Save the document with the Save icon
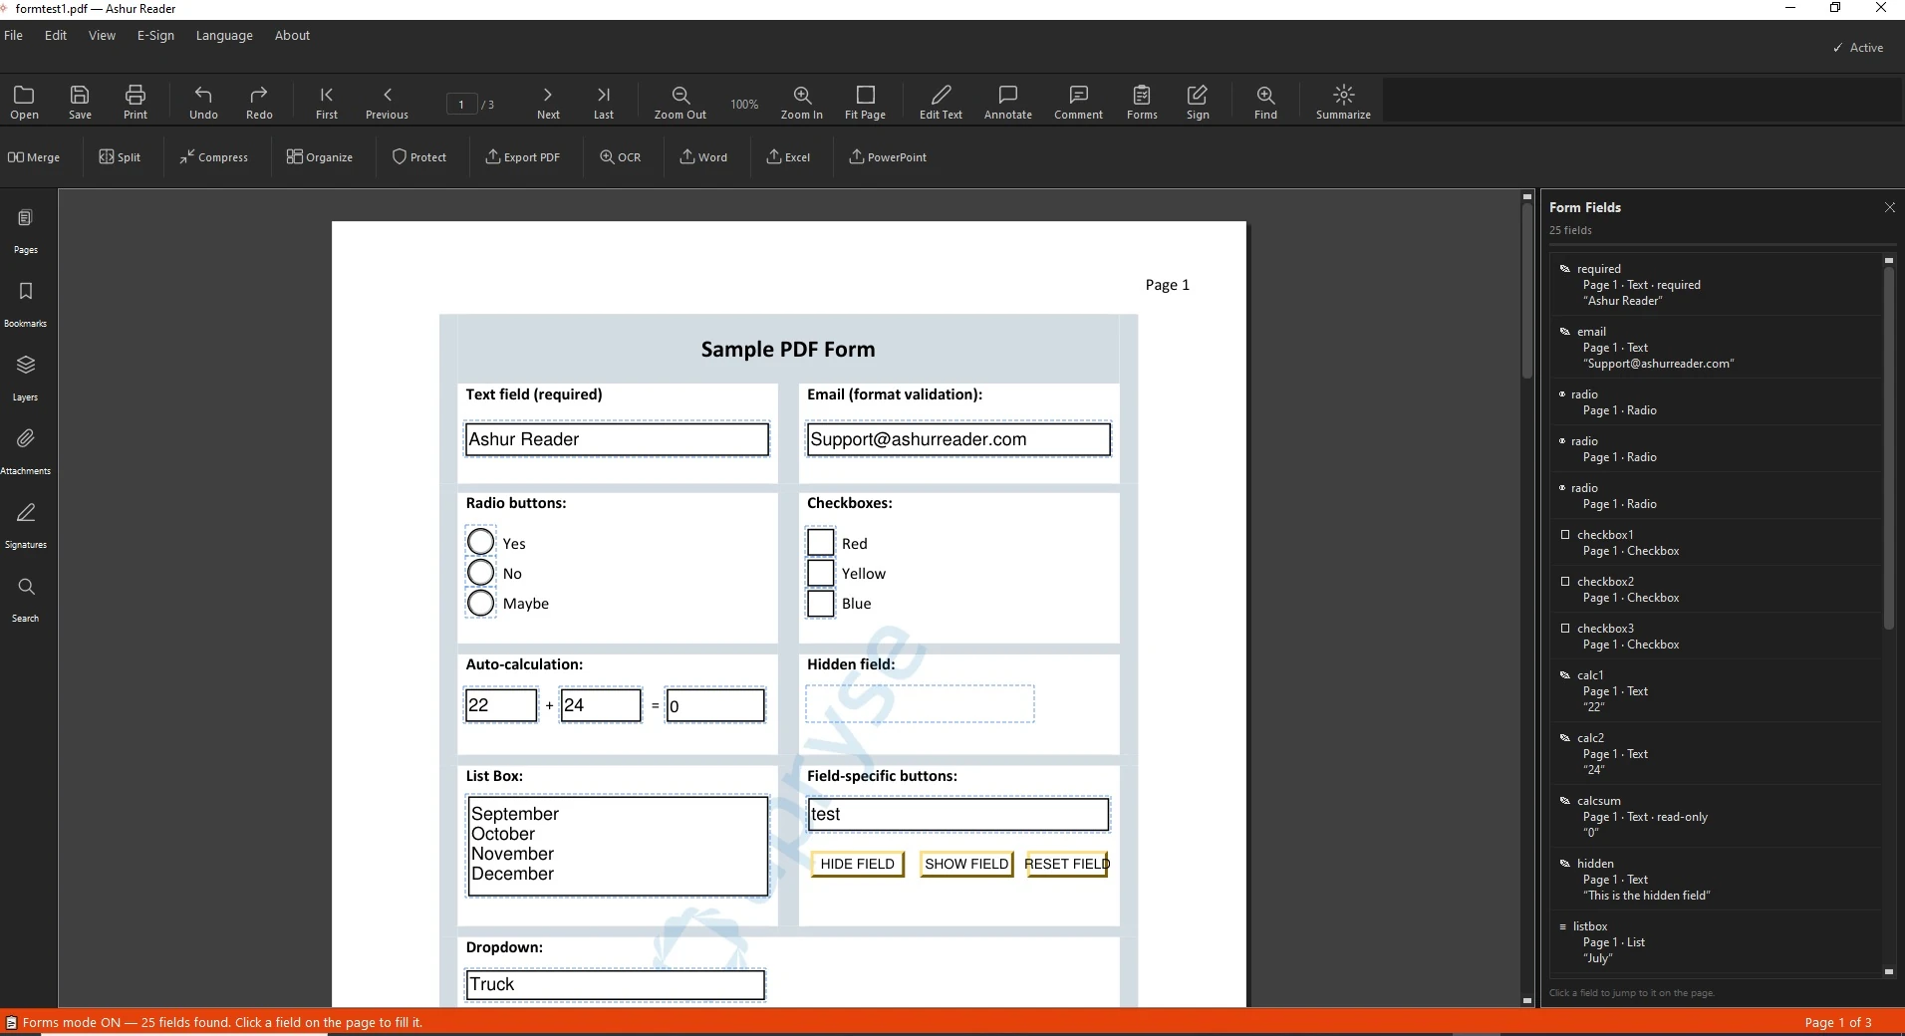Screen dimensions: 1905x1036 pos(80,102)
